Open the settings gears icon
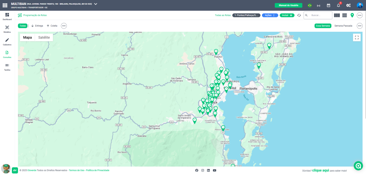 (x=348, y=5)
